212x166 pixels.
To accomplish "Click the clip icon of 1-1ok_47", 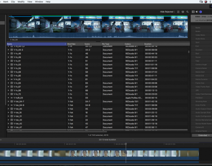I will coord(12,127).
